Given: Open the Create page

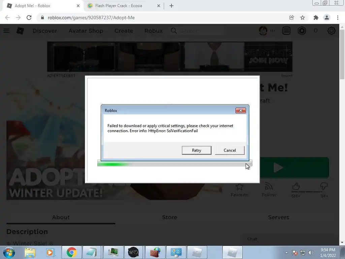Looking at the screenshot, I should [x=124, y=31].
